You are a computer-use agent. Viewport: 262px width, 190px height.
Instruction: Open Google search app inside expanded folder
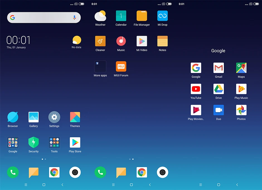pyautogui.click(x=196, y=68)
